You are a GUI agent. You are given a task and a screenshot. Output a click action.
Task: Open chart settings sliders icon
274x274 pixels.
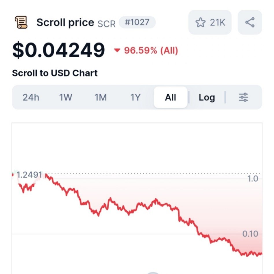pyautogui.click(x=243, y=97)
